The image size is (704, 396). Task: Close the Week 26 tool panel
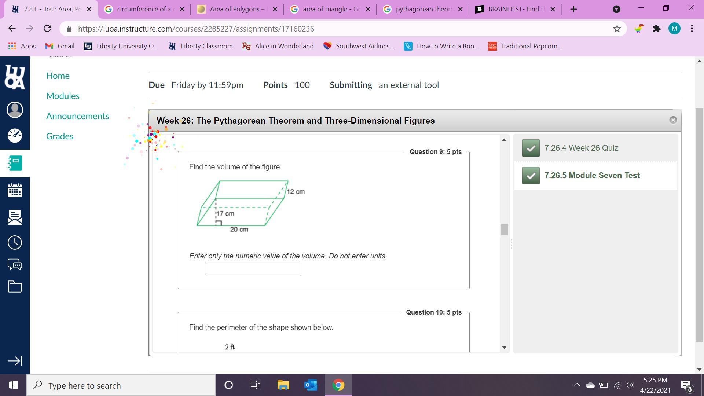[673, 120]
